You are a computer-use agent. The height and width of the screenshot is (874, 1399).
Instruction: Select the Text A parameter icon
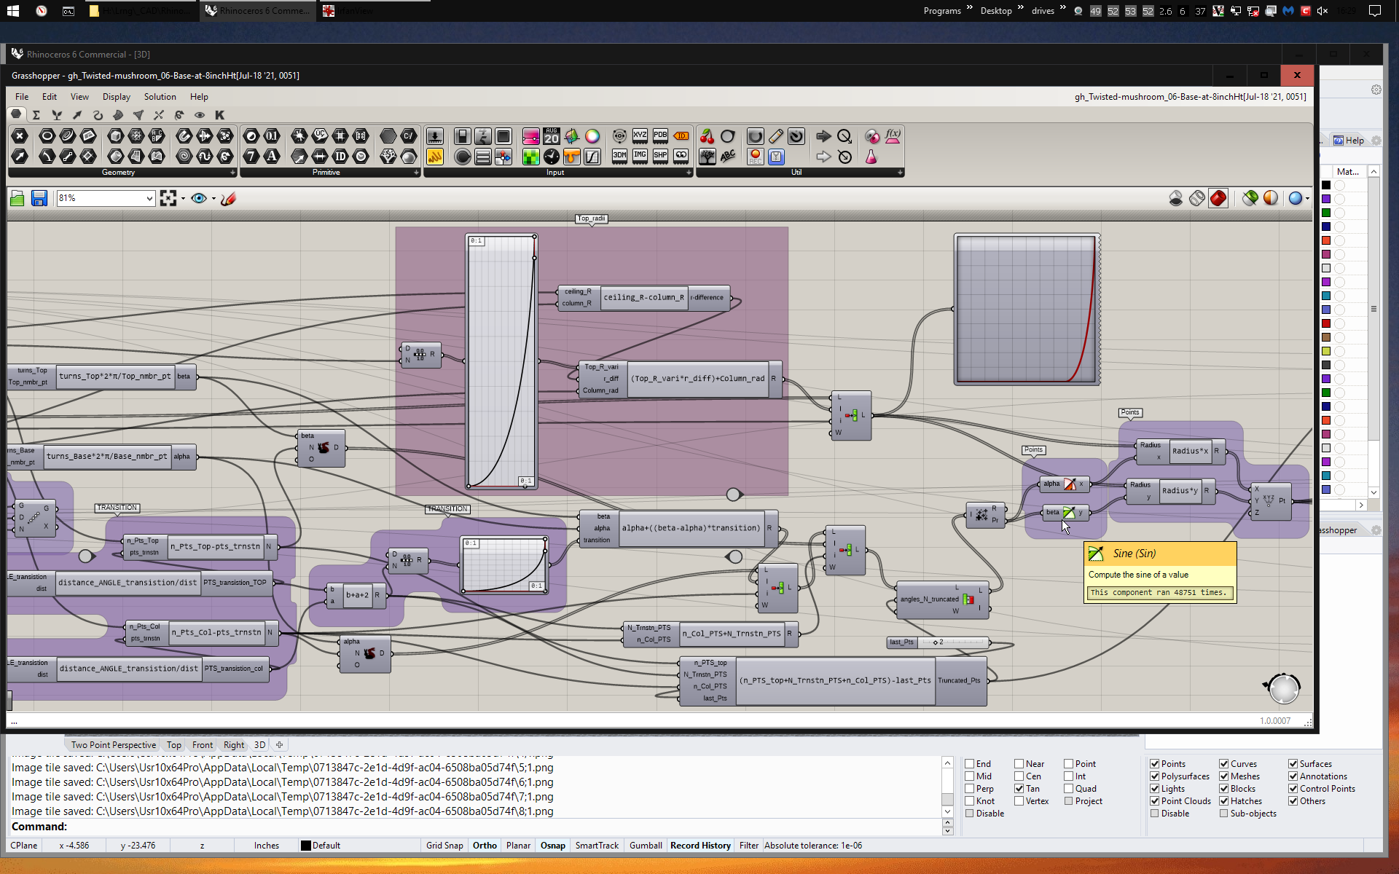tap(272, 156)
